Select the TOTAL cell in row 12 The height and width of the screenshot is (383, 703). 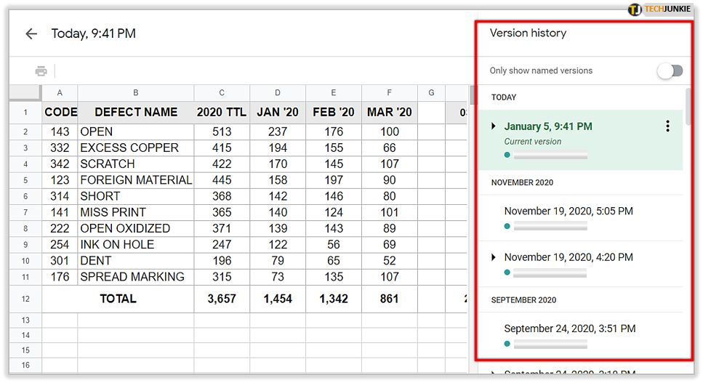click(x=118, y=299)
